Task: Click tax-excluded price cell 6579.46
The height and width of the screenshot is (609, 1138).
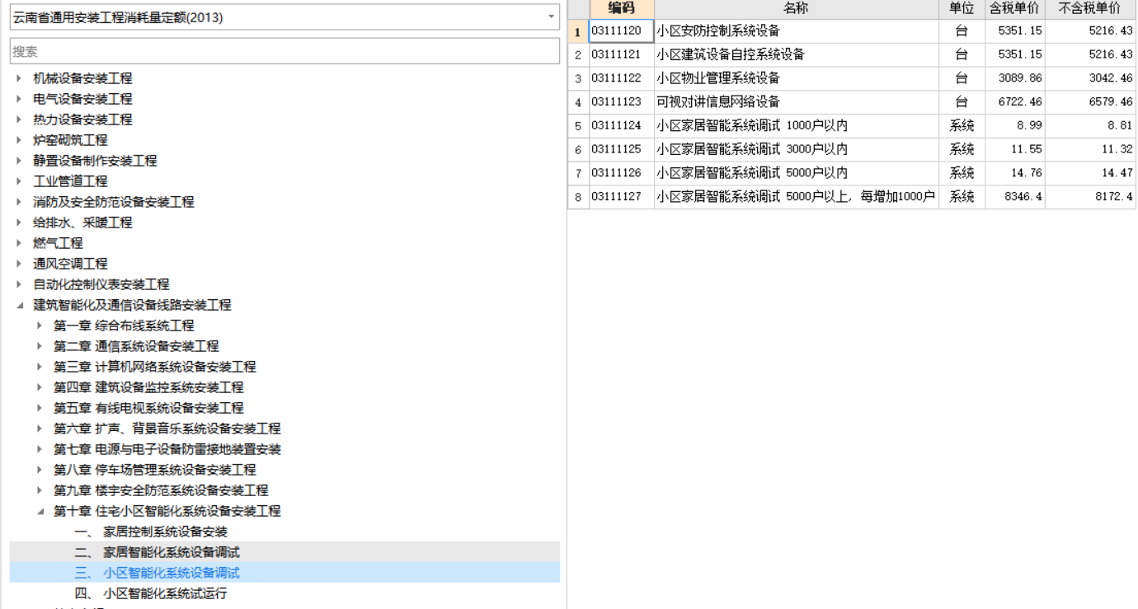Action: click(1090, 102)
